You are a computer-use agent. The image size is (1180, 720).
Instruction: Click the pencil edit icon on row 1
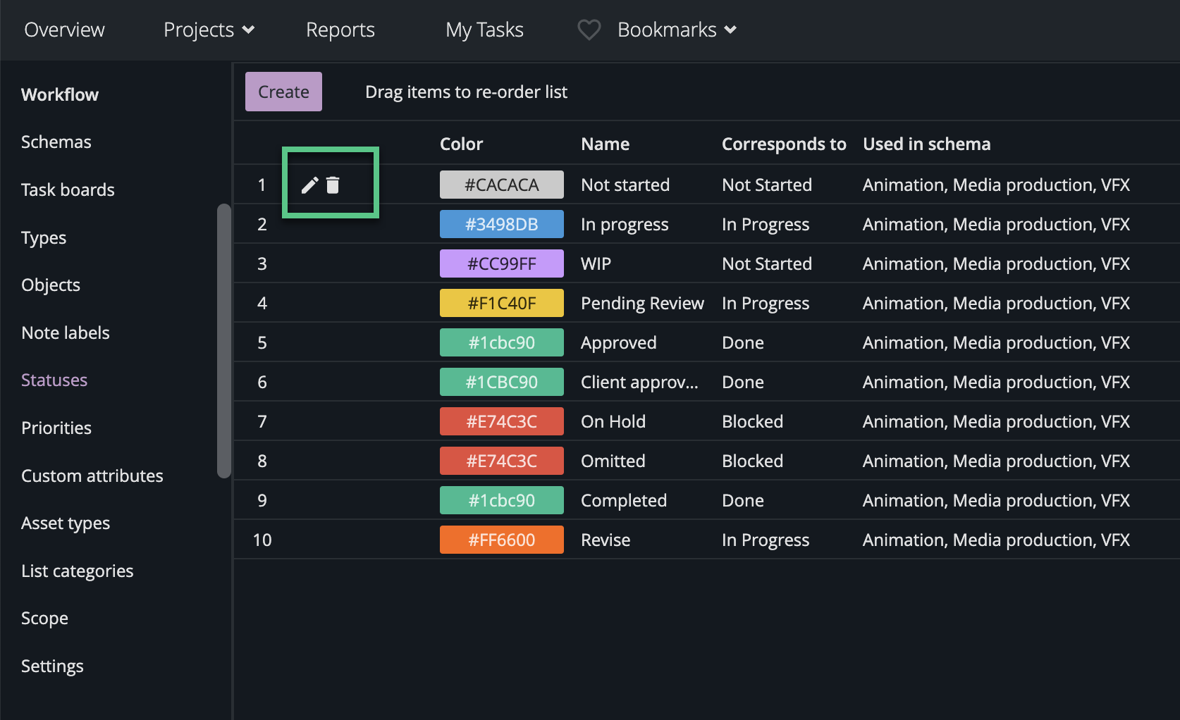pyautogui.click(x=309, y=185)
